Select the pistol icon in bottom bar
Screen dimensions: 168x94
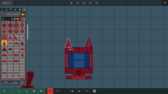(x=41, y=91)
